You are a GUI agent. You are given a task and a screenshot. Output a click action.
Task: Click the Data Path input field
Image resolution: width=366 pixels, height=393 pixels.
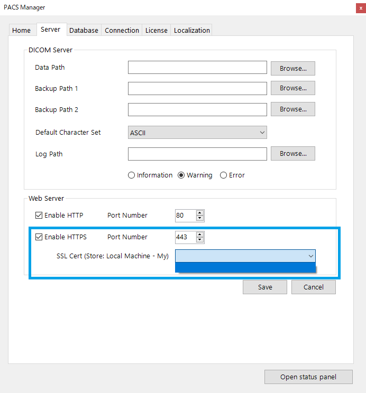[197, 68]
